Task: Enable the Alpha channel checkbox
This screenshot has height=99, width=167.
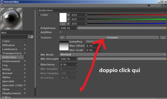Action: (25, 77)
